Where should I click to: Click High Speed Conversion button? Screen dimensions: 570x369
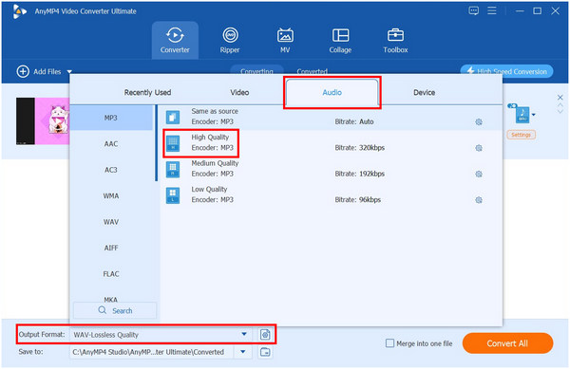(x=506, y=71)
